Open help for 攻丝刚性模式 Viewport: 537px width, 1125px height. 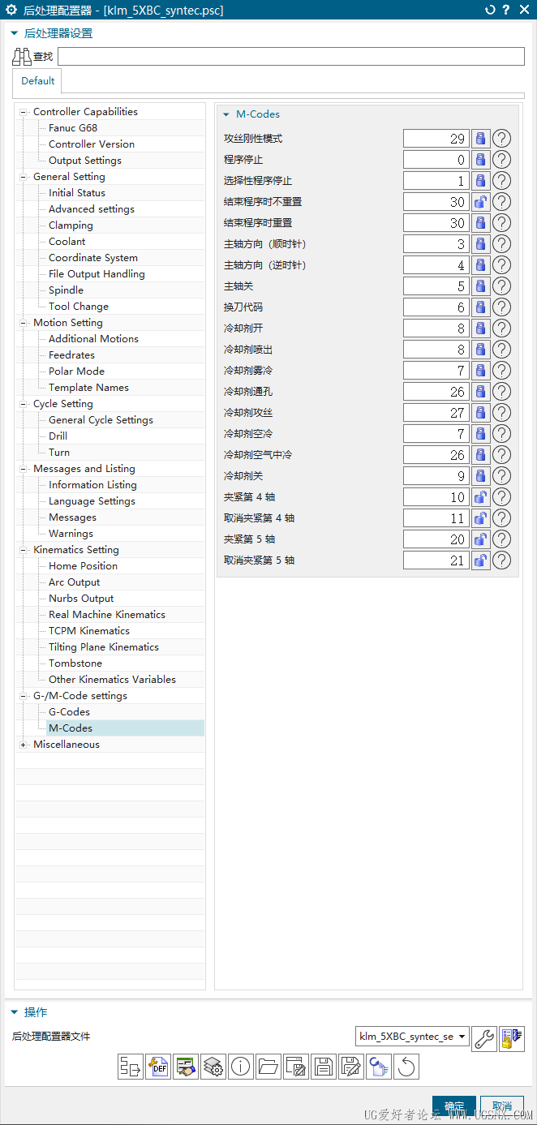[x=502, y=139]
